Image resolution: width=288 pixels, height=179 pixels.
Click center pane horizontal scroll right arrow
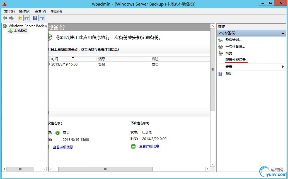tap(208, 169)
